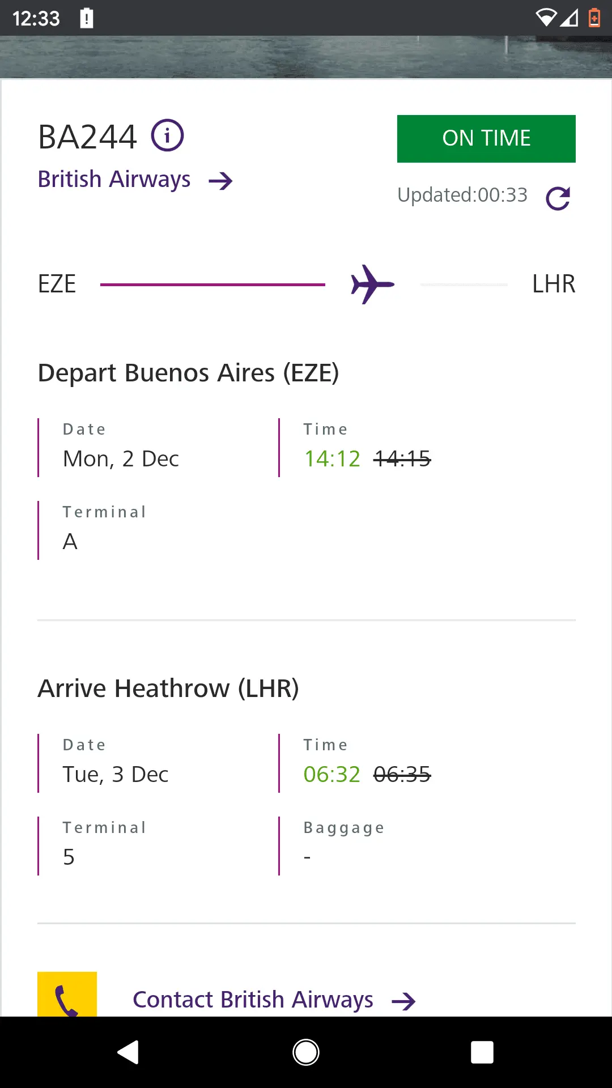
Task: Open recent apps with the square button
Action: 482,1052
